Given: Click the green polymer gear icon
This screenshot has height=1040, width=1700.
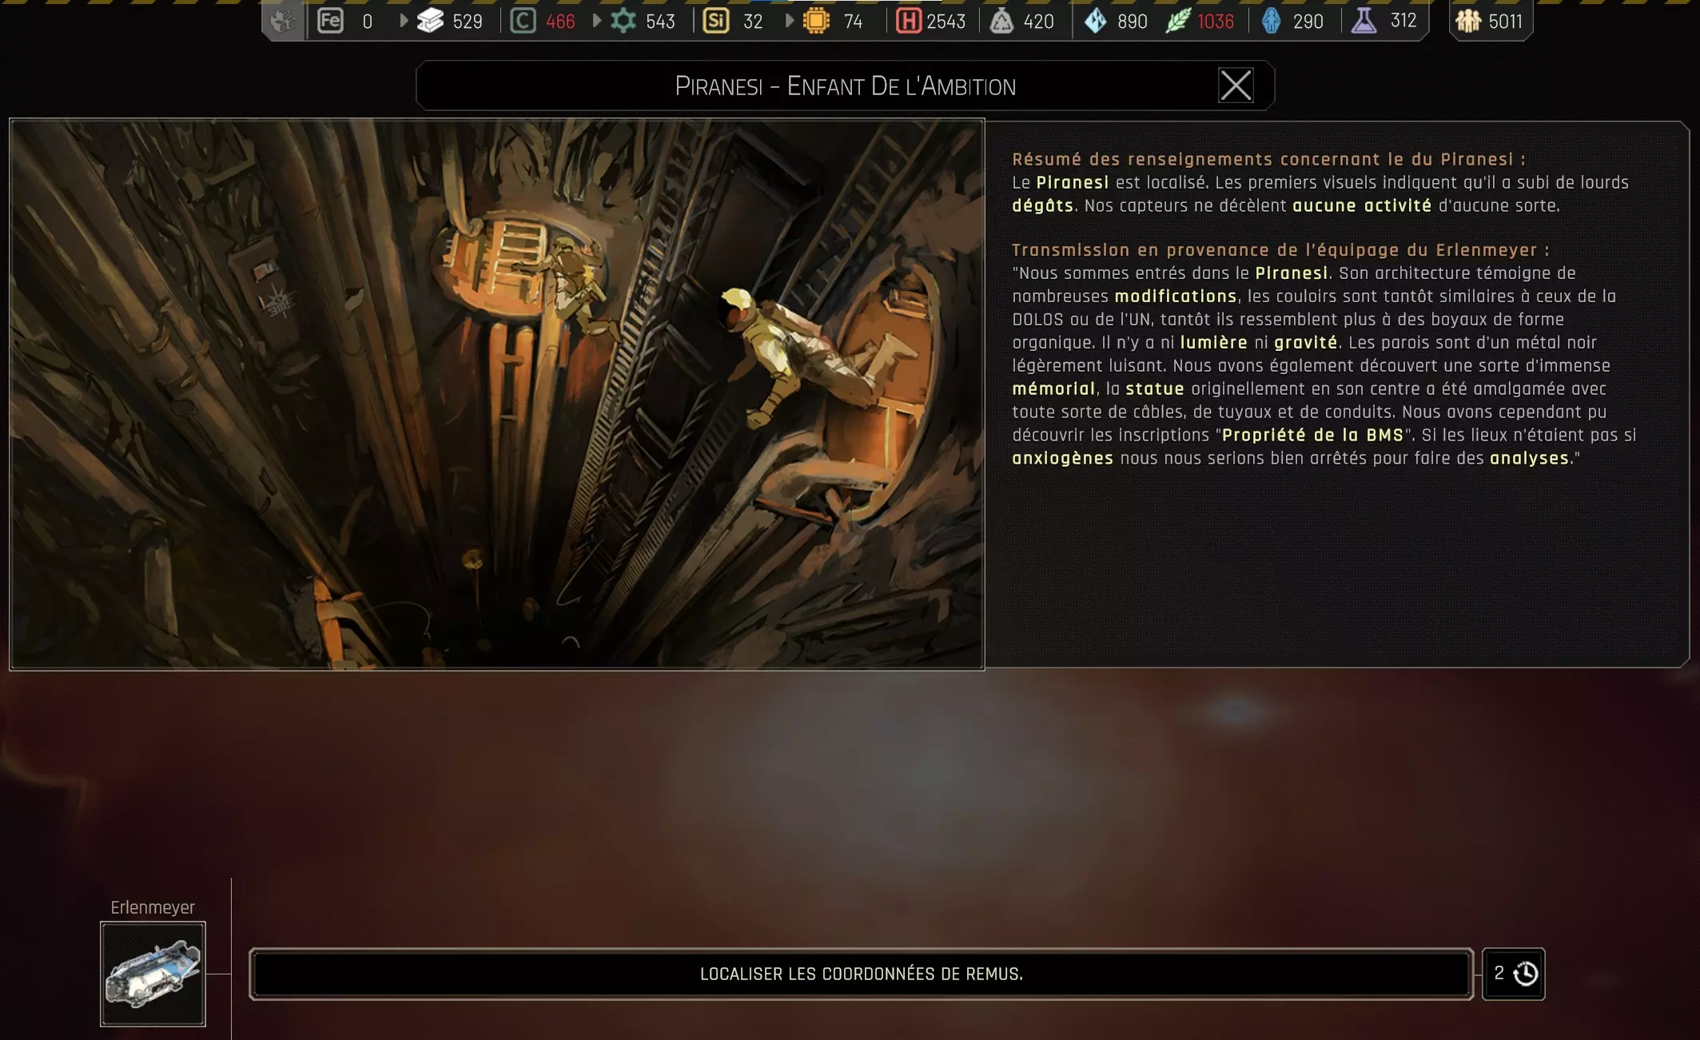Looking at the screenshot, I should [623, 21].
